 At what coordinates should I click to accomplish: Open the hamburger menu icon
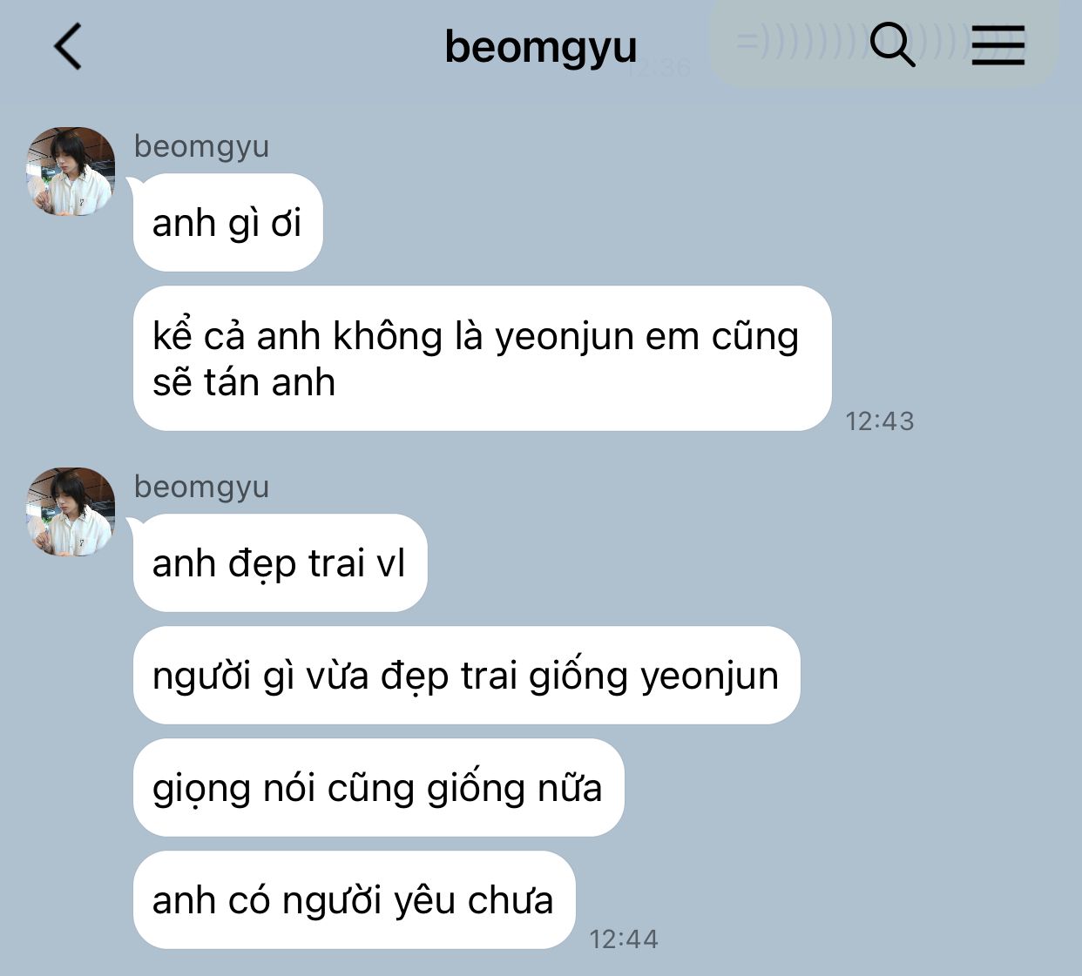tap(997, 44)
